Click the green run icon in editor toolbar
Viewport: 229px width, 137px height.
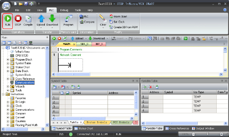[54, 39]
